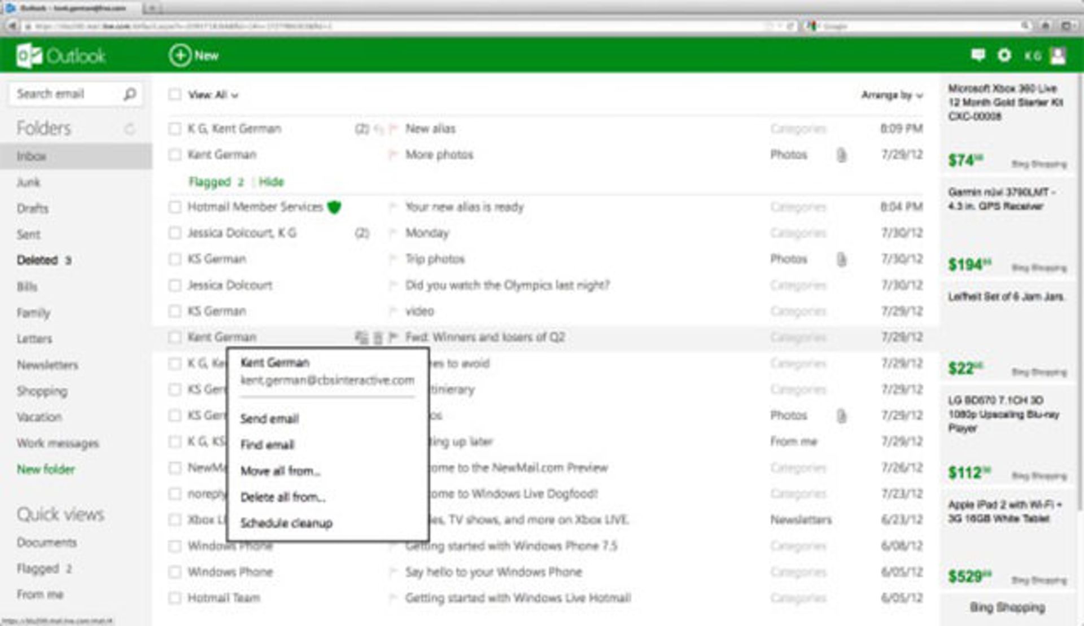Refresh folders with the circular arrow icon

click(x=130, y=129)
